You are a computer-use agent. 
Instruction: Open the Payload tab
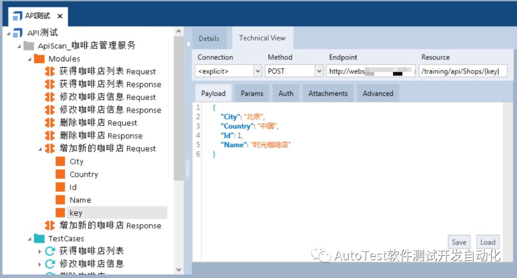[x=214, y=94]
